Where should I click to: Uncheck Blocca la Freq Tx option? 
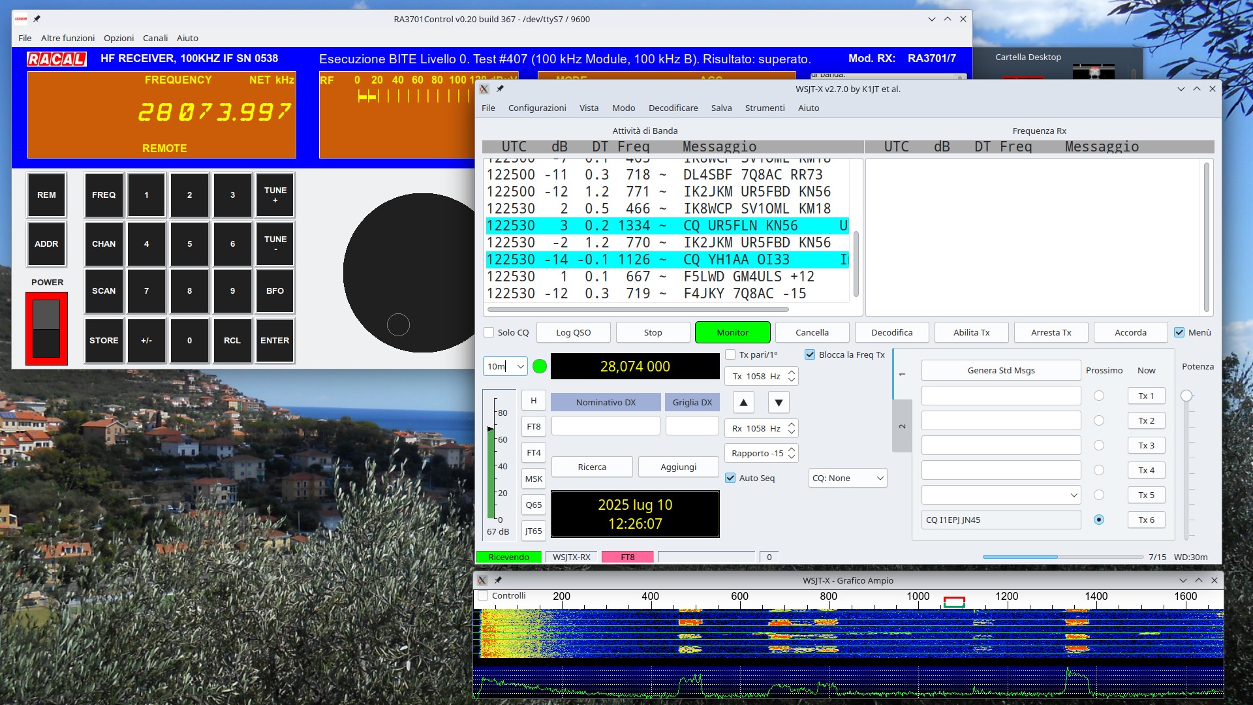point(810,354)
